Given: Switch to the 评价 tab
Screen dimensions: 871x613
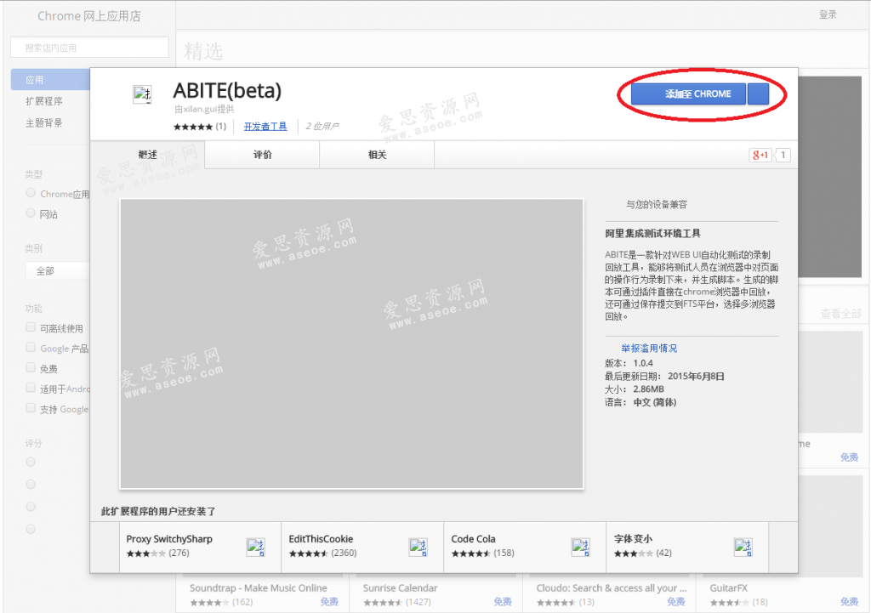Looking at the screenshot, I should (261, 155).
